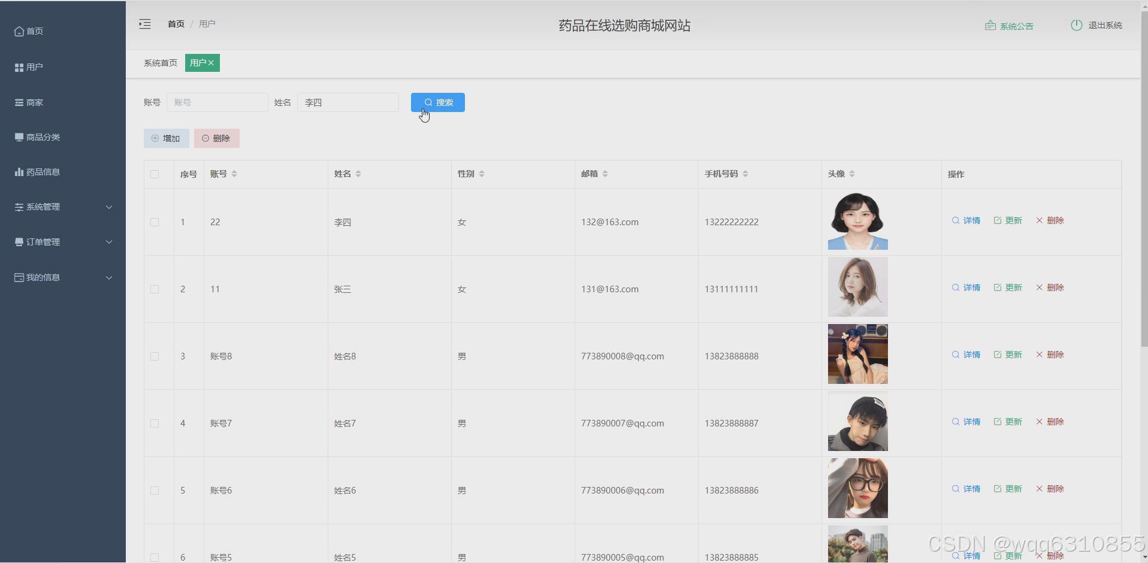Close the 用户 tab with its X
The width and height of the screenshot is (1148, 563).
(211, 63)
